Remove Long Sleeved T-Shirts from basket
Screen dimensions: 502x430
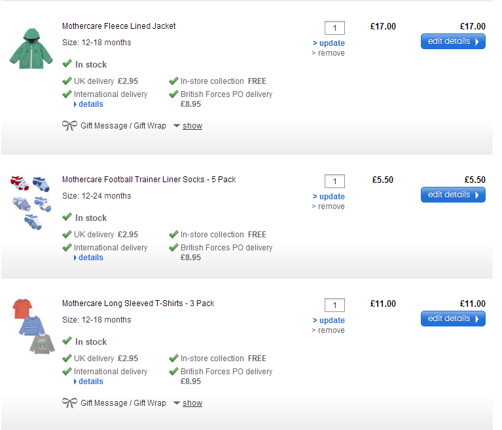click(328, 330)
